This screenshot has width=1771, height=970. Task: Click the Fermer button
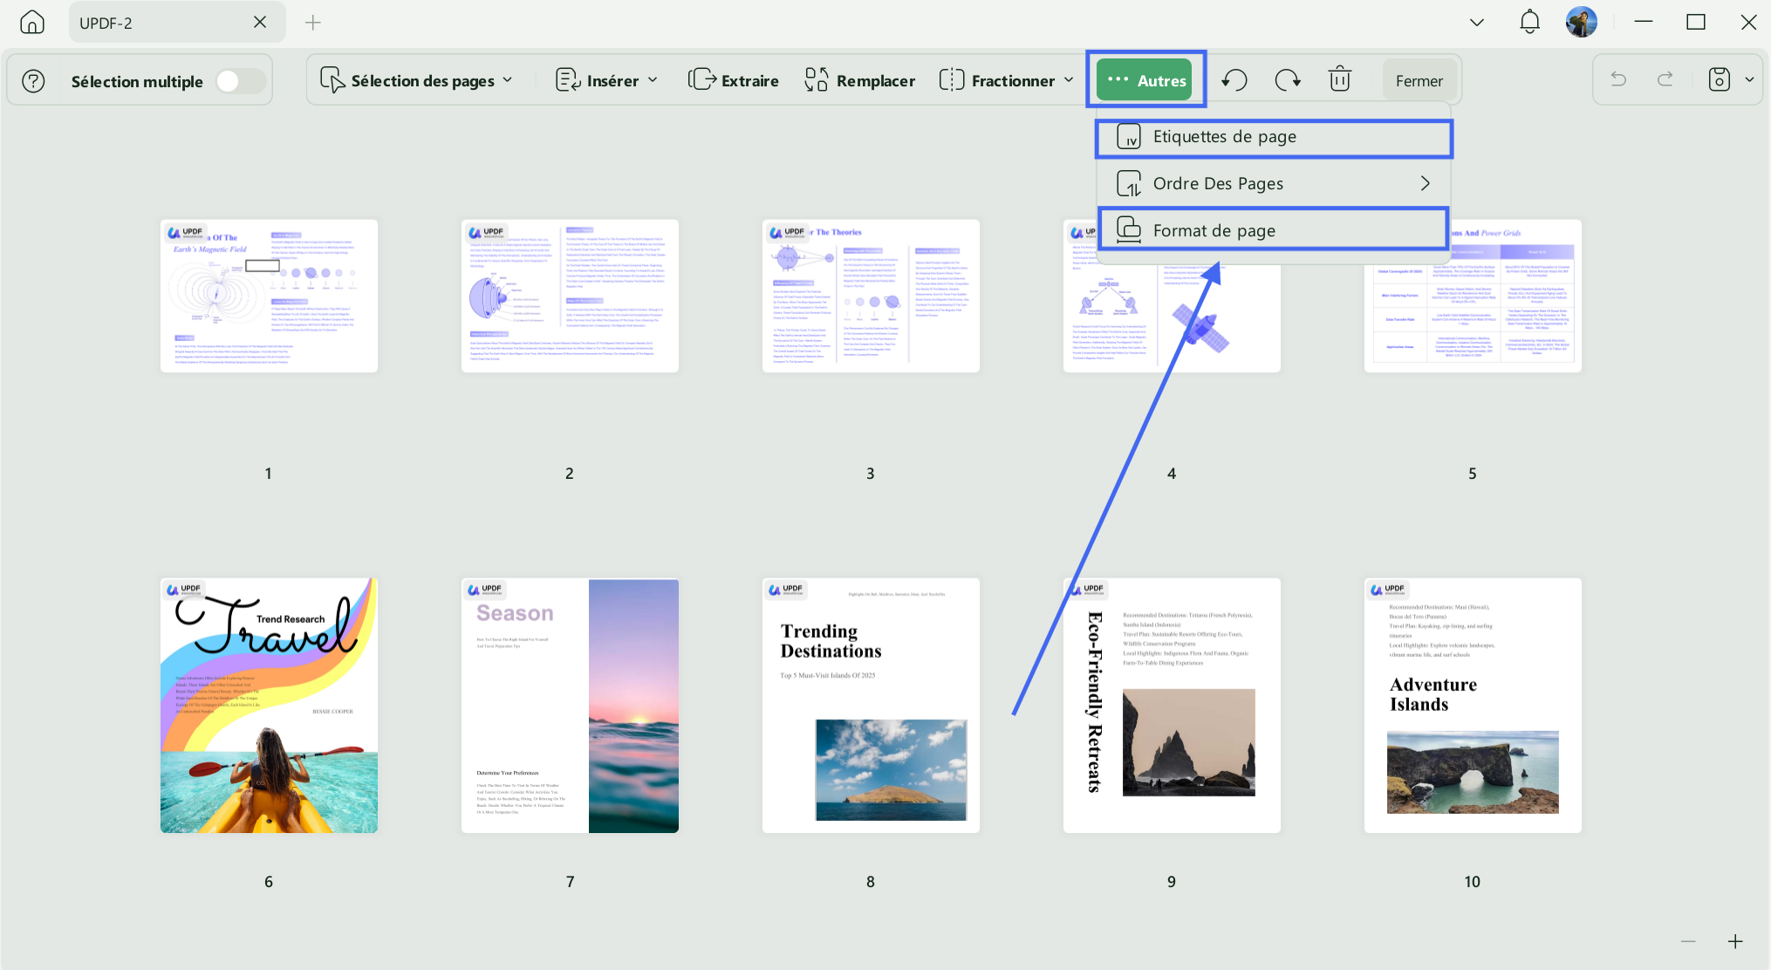click(x=1419, y=81)
